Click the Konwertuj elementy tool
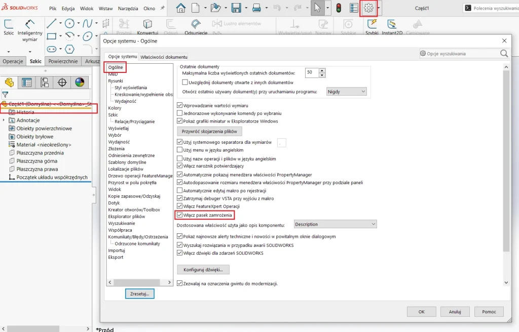The image size is (519, 332). click(147, 27)
